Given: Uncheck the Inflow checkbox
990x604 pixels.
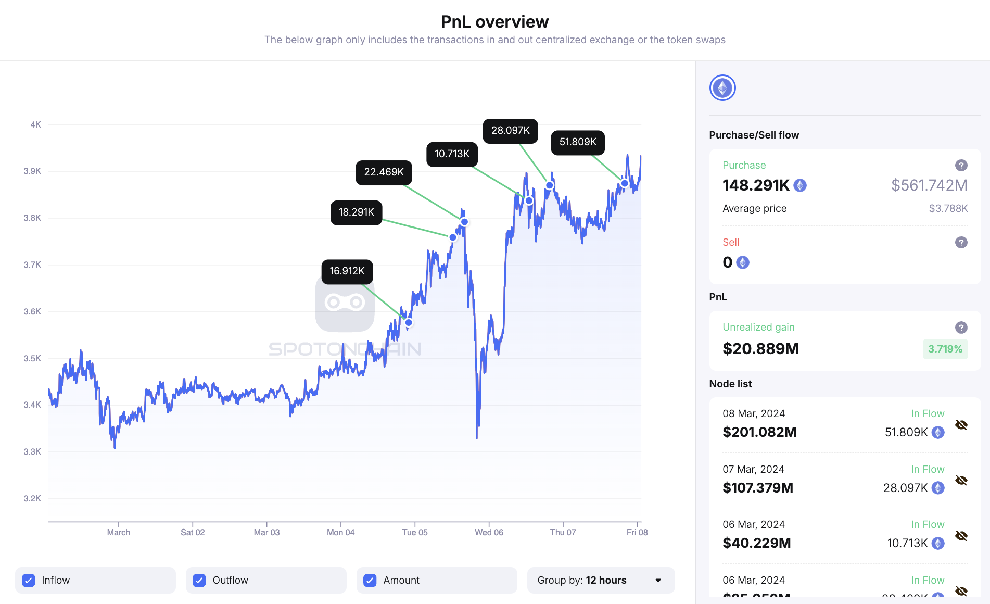Looking at the screenshot, I should (28, 580).
